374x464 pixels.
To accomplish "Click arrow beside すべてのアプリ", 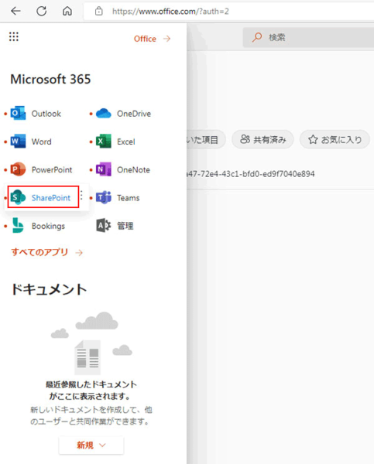I will pyautogui.click(x=79, y=252).
